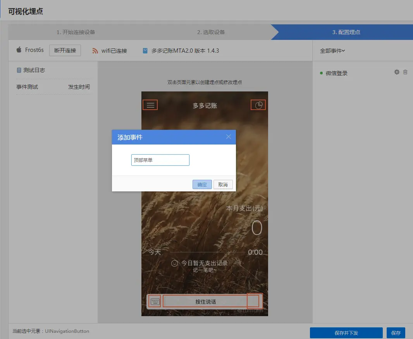Click the wifi signal icon
413x339 pixels.
pos(95,51)
